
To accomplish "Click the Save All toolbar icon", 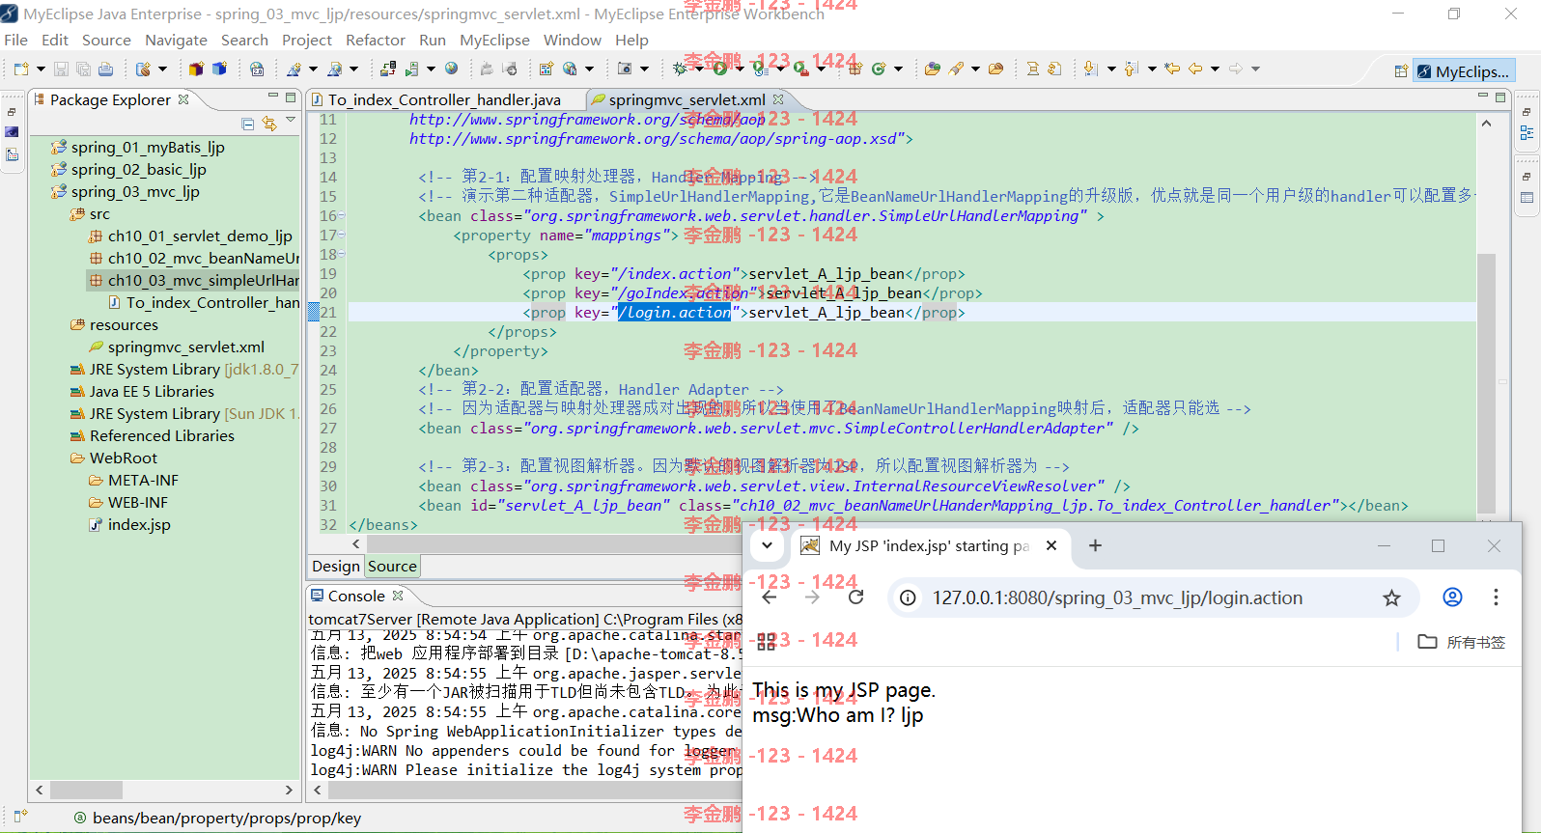I will pyautogui.click(x=83, y=69).
